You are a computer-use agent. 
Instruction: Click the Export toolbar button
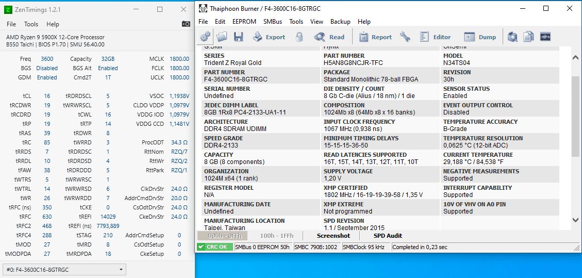tap(269, 37)
